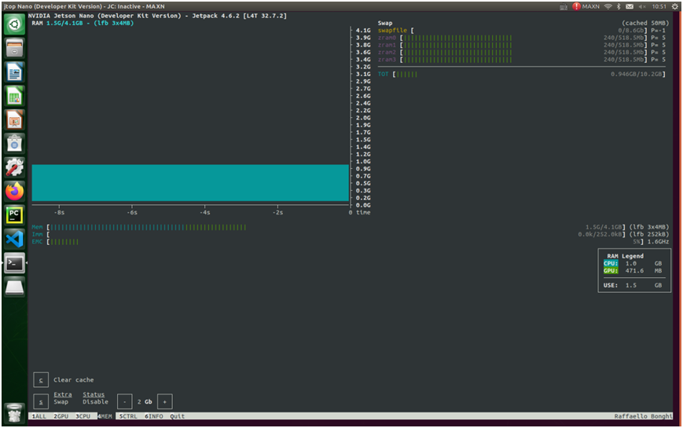This screenshot has width=683, height=428.
Task: Click the swapfile row label
Action: [392, 31]
